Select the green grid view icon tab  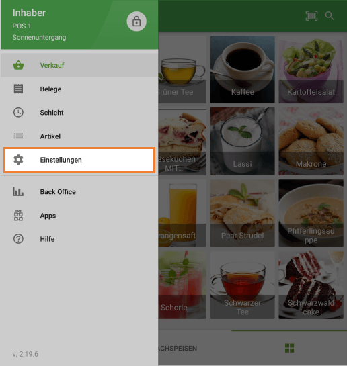tap(290, 348)
